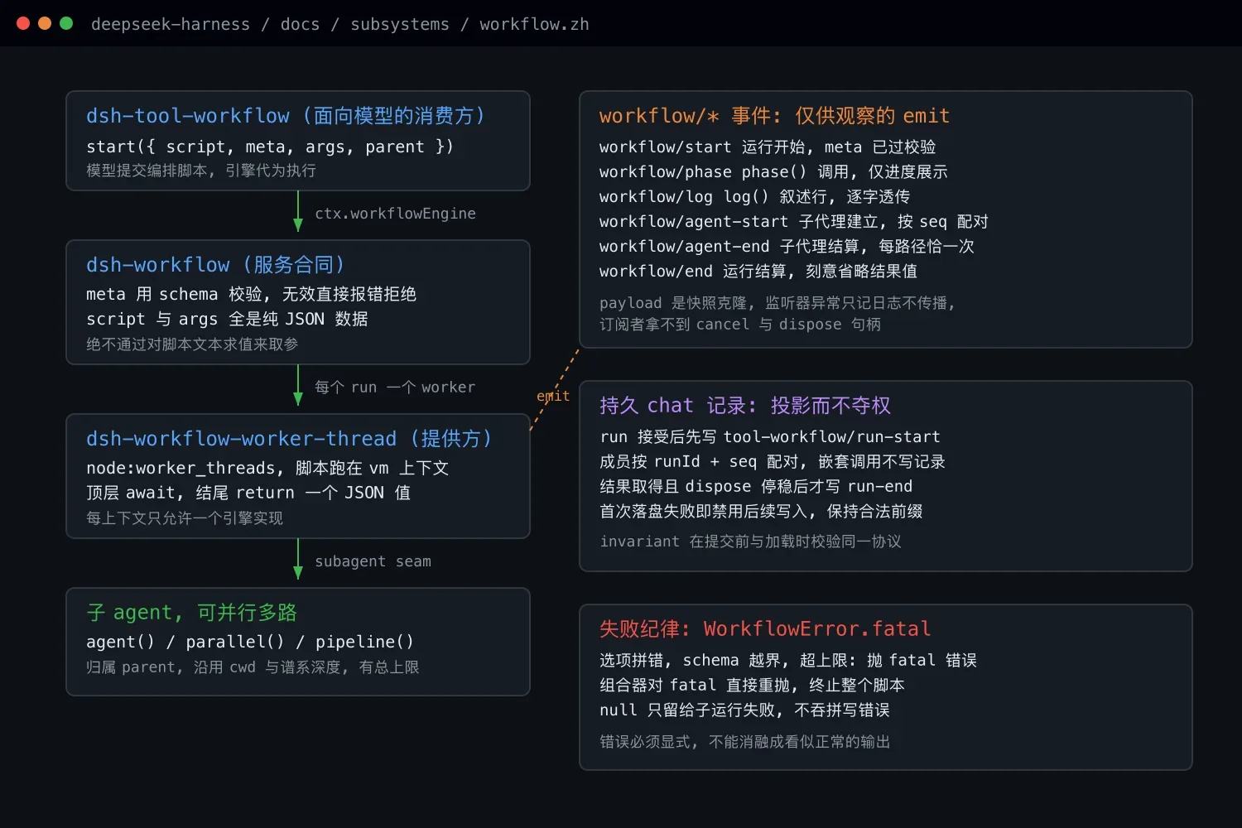The height and width of the screenshot is (828, 1242).
Task: Click the line "meta 用 schema 校验，无效直接报错拒绝"
Action: tap(251, 294)
